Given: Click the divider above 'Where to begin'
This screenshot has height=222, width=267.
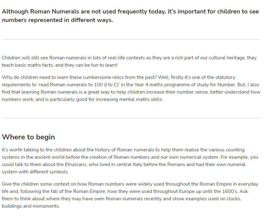Looking at the screenshot, I should [x=131, y=118].
